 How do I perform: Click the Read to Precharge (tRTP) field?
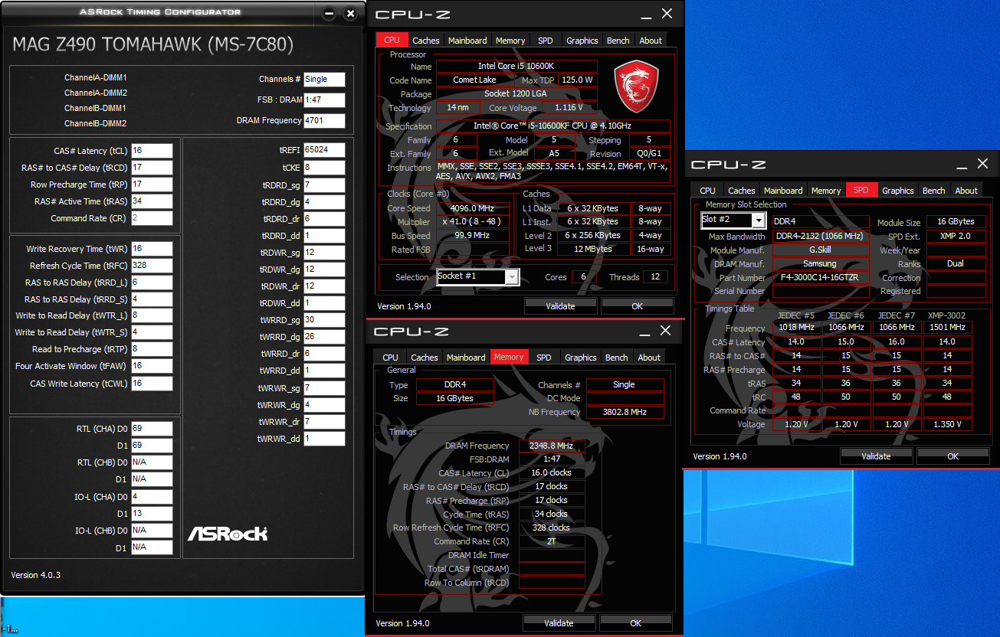pyautogui.click(x=152, y=349)
